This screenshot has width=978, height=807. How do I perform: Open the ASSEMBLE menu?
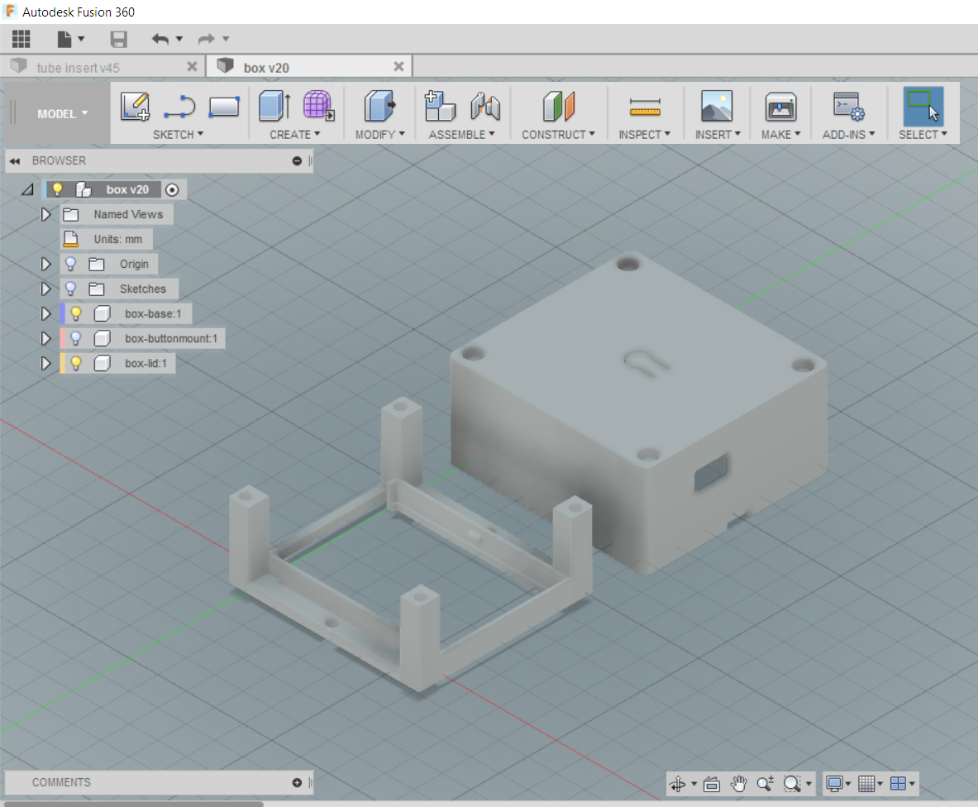pyautogui.click(x=461, y=135)
